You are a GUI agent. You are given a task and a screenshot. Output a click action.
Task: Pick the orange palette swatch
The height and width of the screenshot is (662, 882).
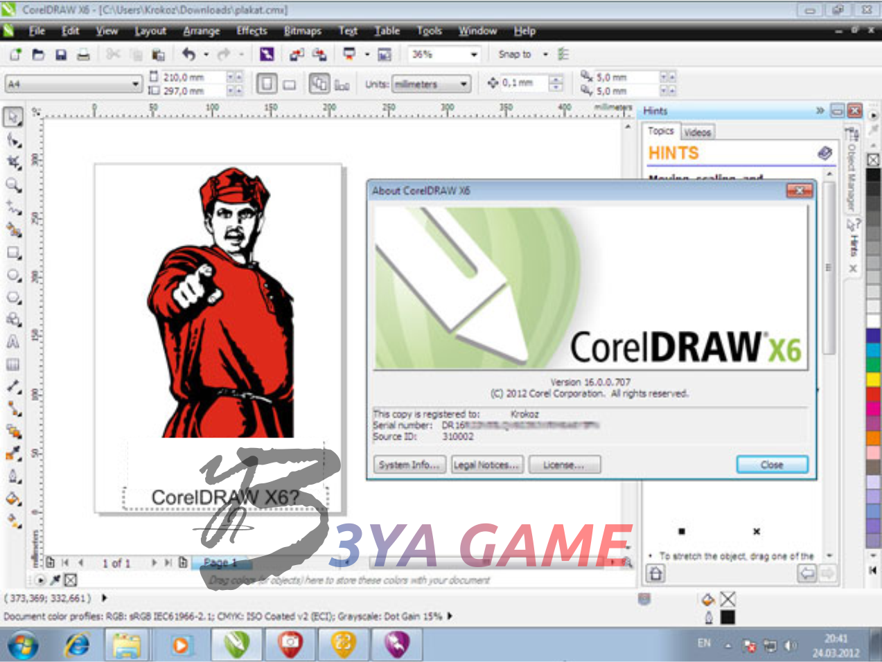click(874, 437)
